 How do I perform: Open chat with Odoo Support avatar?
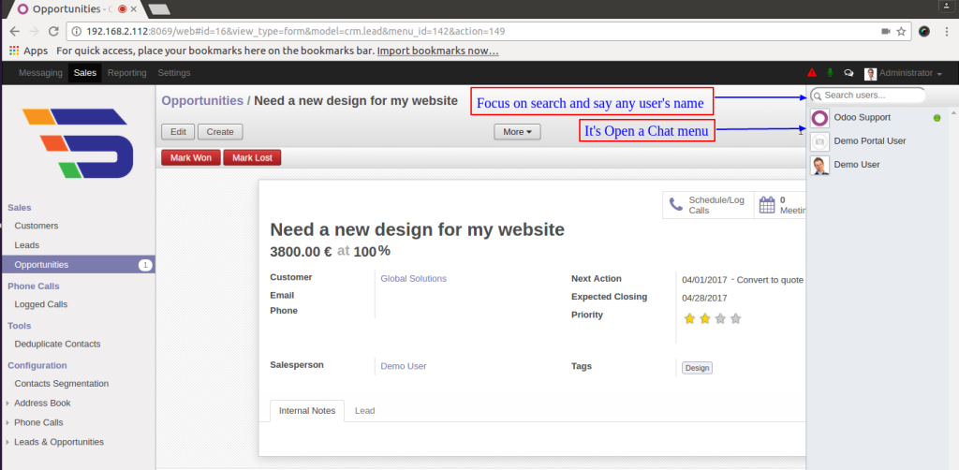tap(819, 118)
